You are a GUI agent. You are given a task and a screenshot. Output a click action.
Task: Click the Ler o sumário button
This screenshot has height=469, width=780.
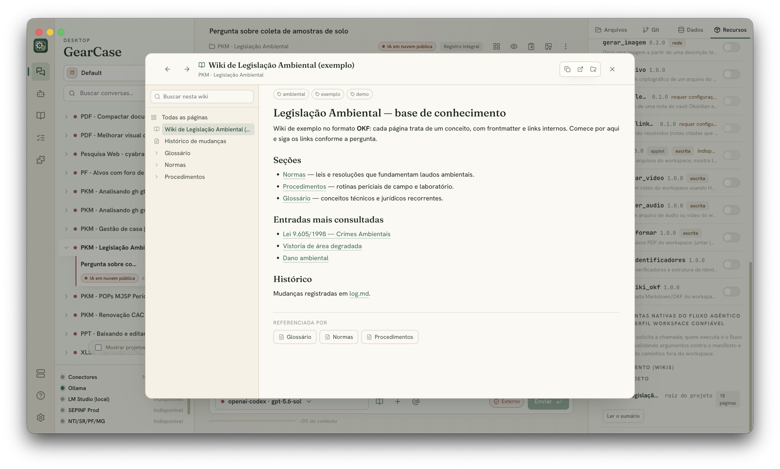(x=623, y=416)
